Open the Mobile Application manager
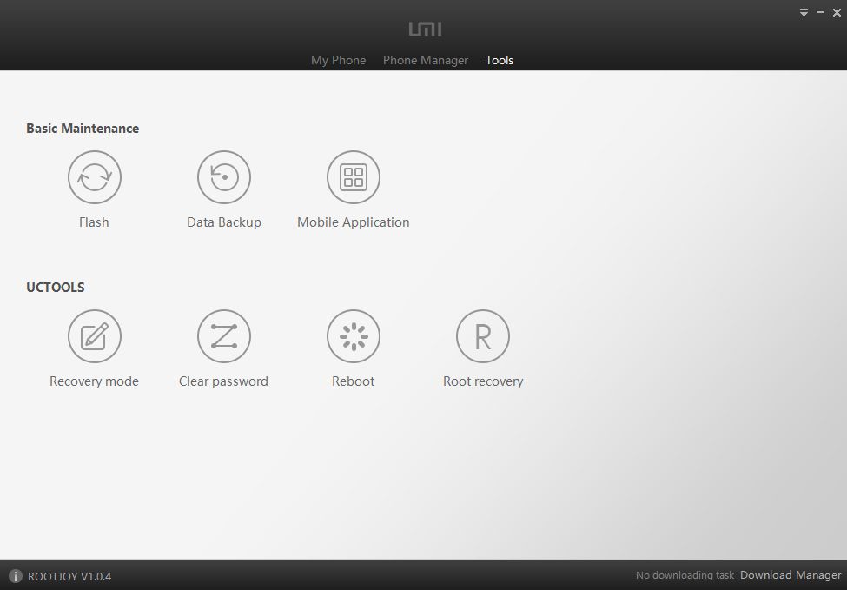This screenshot has width=847, height=590. (x=353, y=176)
